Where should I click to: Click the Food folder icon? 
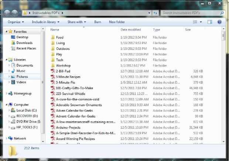[53, 37]
